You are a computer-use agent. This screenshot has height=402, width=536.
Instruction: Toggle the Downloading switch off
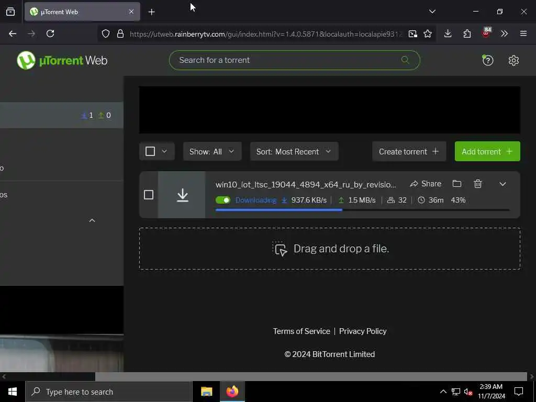pos(223,200)
